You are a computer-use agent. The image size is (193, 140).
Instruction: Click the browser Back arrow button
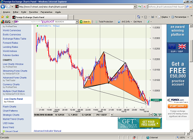click(3, 7)
